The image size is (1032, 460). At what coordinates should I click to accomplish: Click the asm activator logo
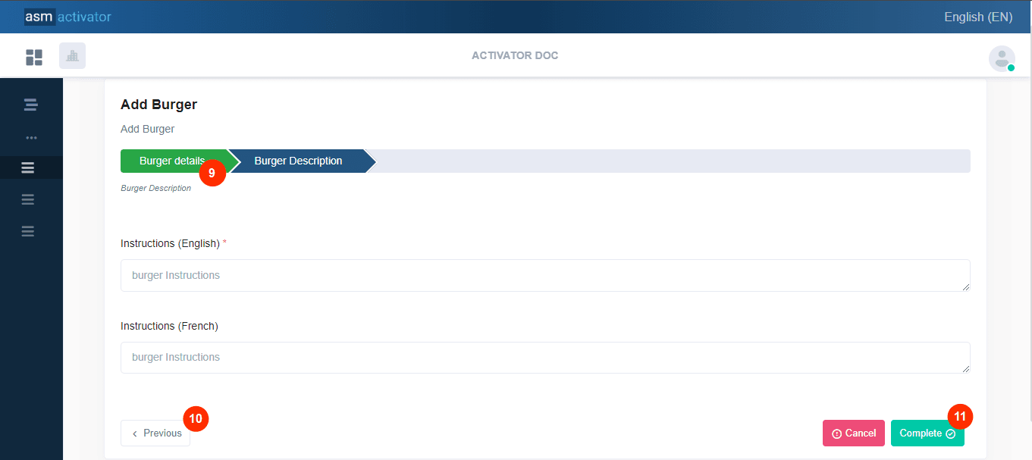coord(67,17)
